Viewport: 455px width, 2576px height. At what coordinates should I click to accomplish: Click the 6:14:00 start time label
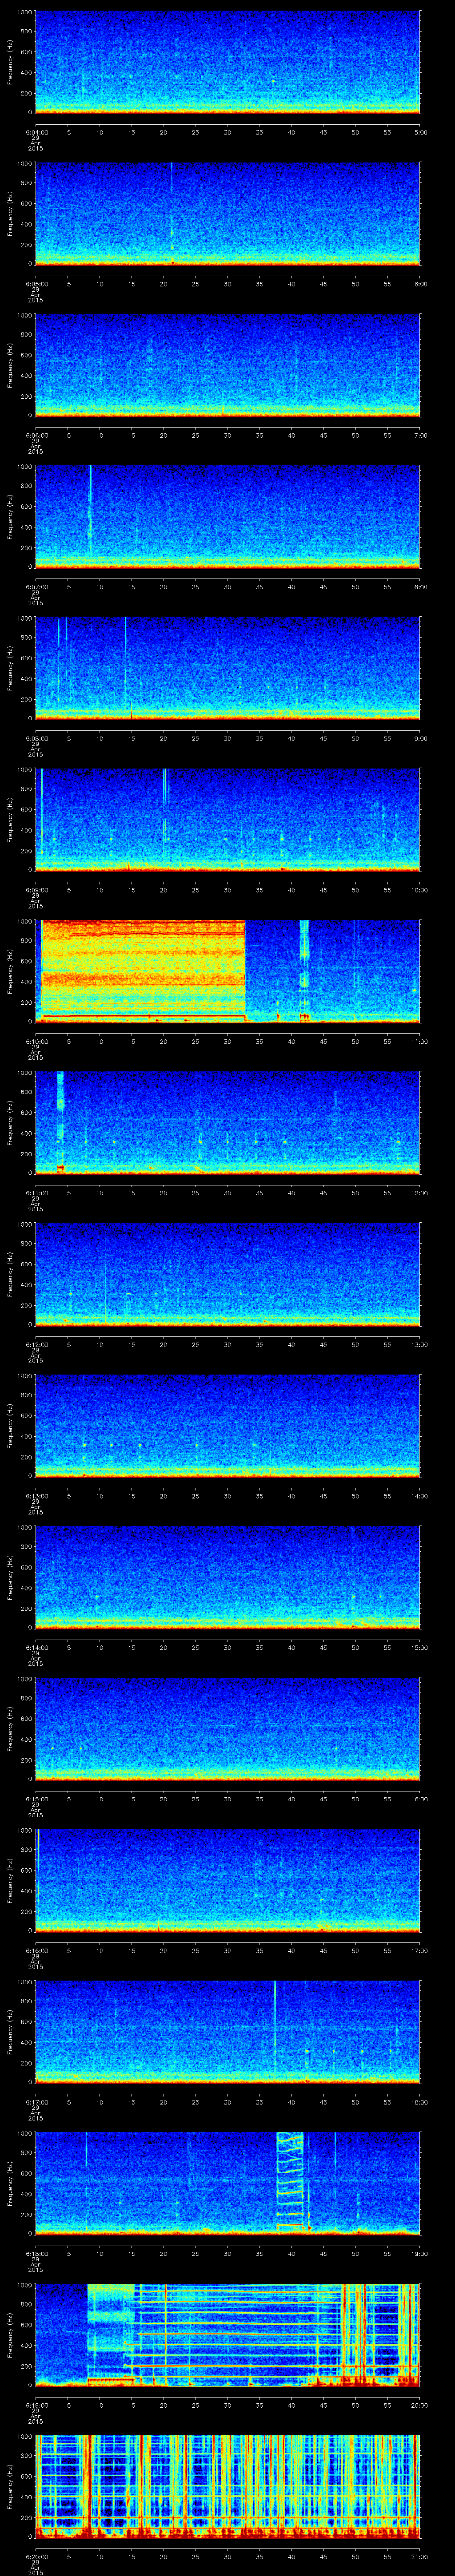[36, 1647]
